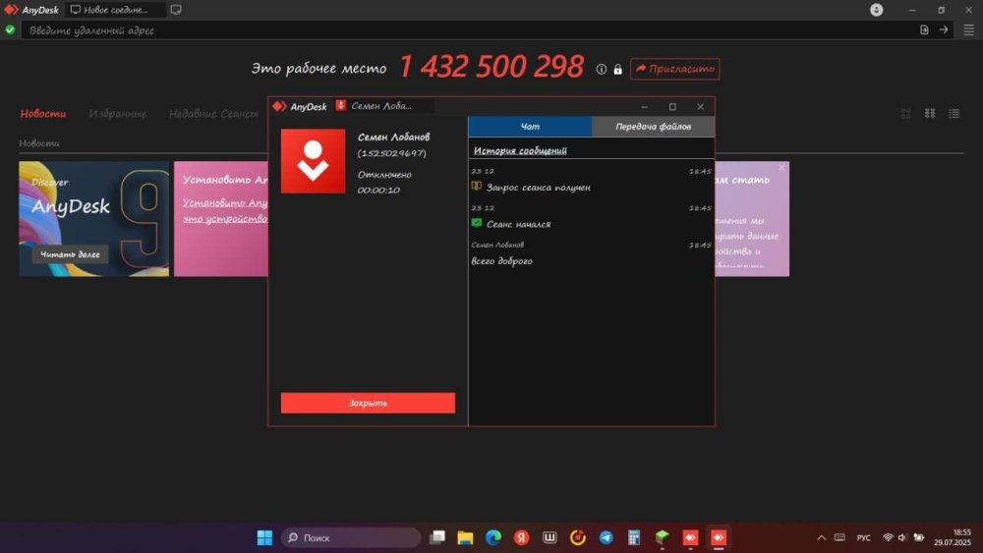
Task: Open Telegram from the taskbar
Action: pyautogui.click(x=606, y=537)
